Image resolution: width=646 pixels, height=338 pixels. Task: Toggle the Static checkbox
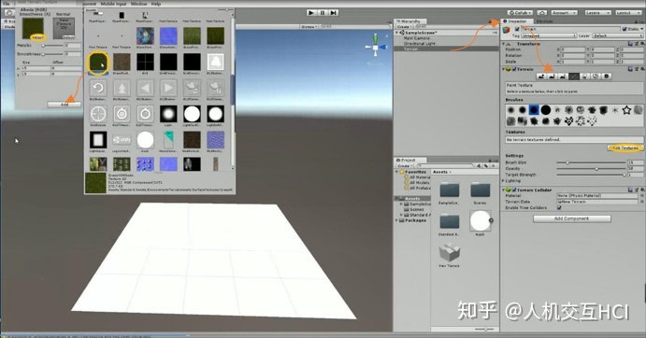coord(624,29)
